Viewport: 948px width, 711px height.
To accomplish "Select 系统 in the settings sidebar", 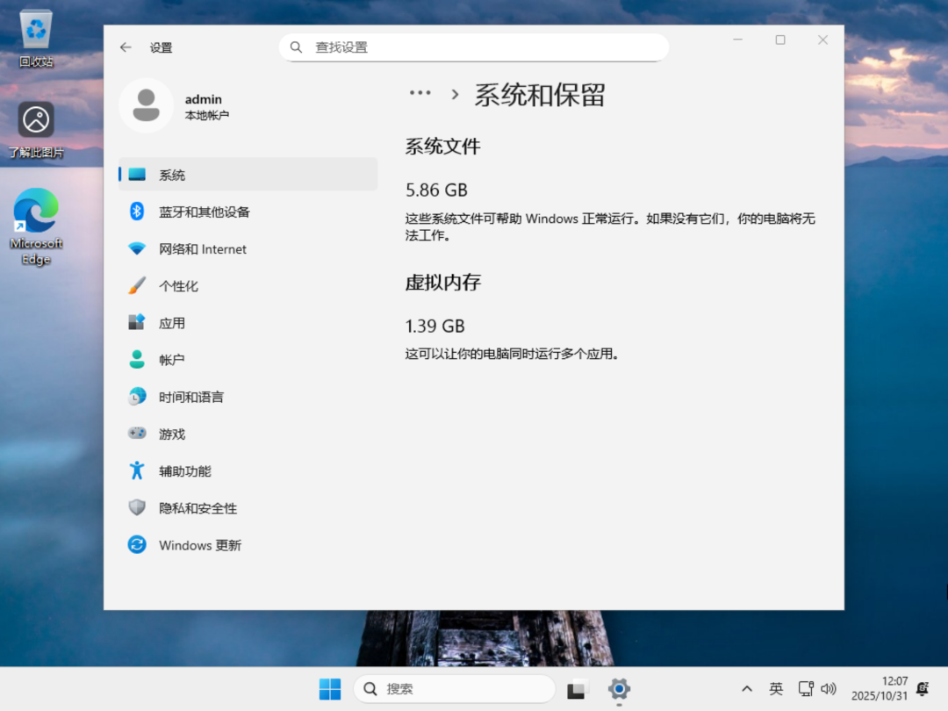I will (x=248, y=174).
